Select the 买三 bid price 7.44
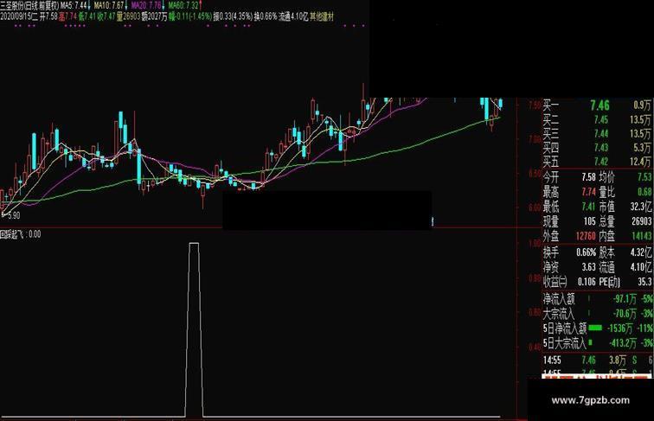Screen dimensions: 654x421 click(x=601, y=134)
